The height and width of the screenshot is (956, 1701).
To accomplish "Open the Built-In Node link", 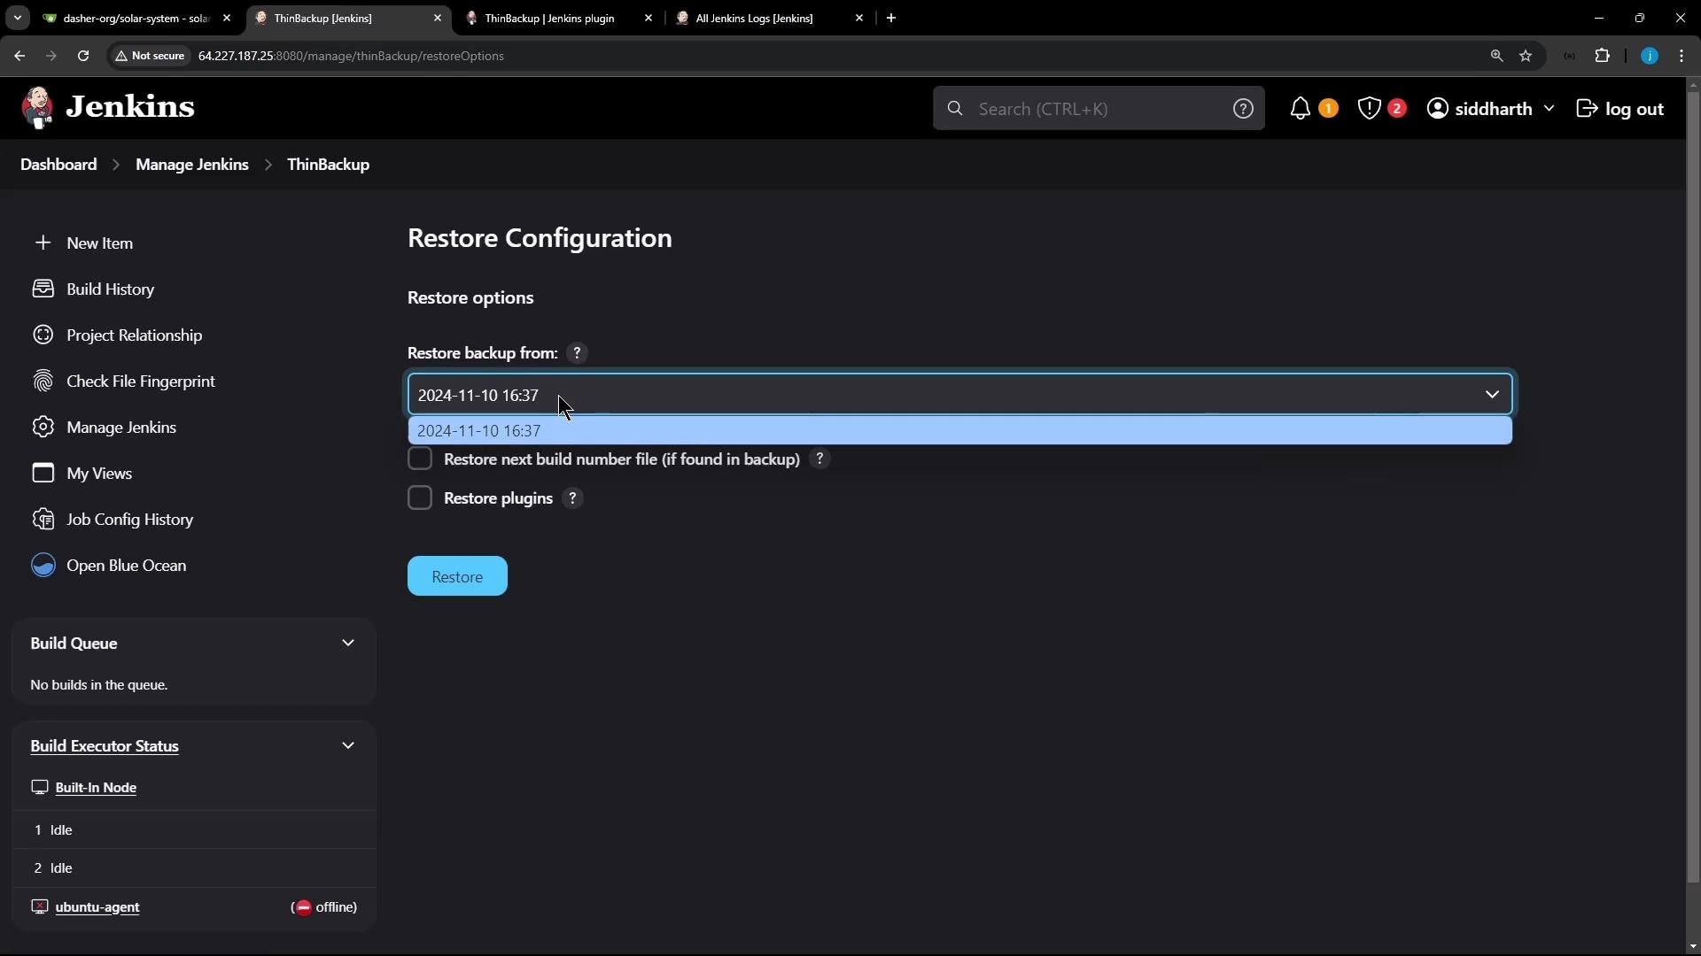I will 96,787.
